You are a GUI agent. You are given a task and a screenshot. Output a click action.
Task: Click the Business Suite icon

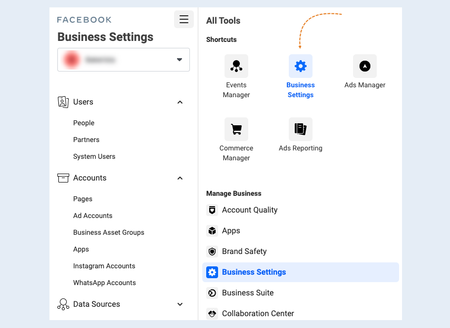tap(212, 293)
